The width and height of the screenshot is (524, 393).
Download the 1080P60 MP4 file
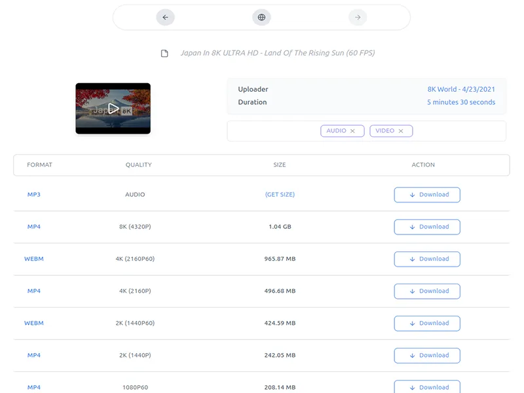pos(427,386)
